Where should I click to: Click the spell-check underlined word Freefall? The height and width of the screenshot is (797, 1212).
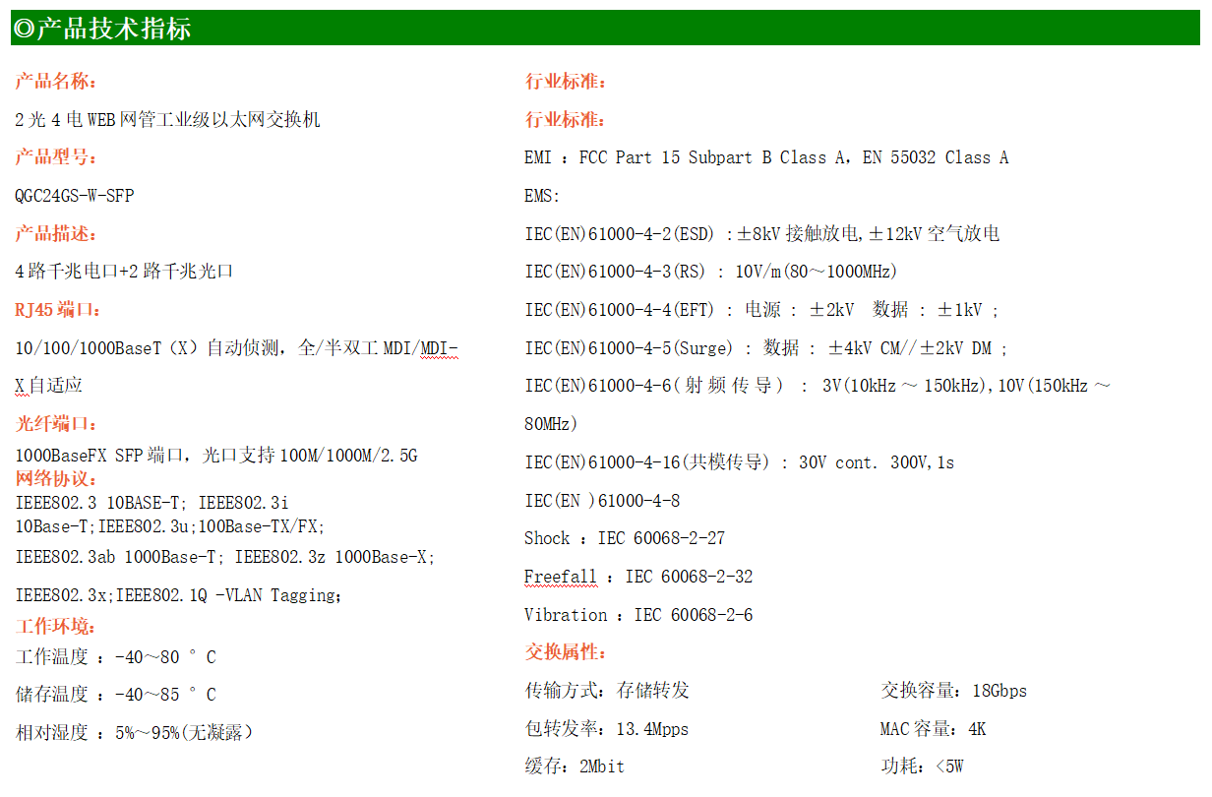point(560,577)
